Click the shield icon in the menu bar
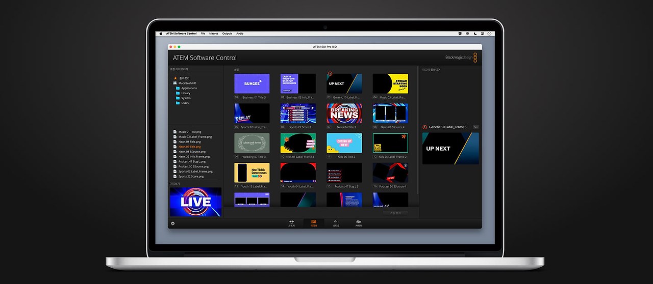The height and width of the screenshot is (284, 653). click(x=460, y=34)
